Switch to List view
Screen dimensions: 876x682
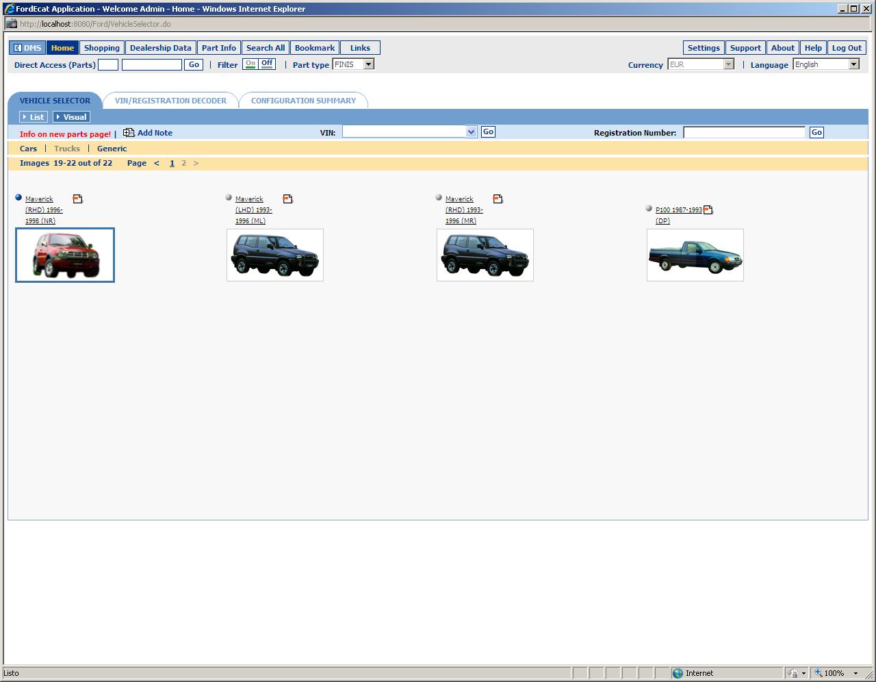(x=33, y=117)
